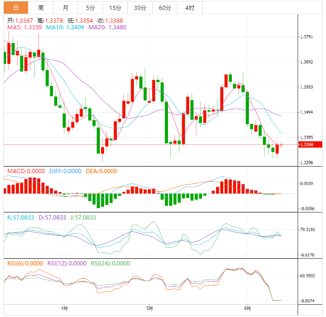Switch to the 4时 timeframe tab

pyautogui.click(x=190, y=8)
